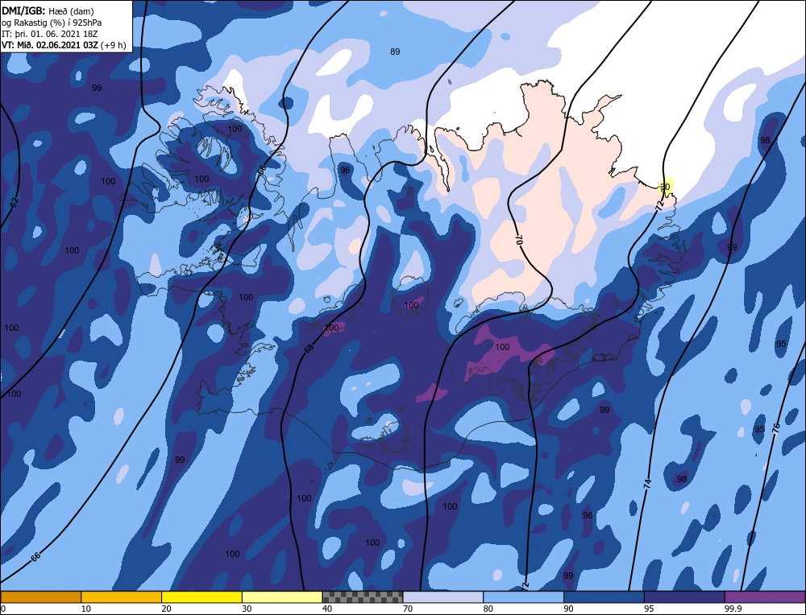Click the dark navy 95–99.9 legend swatch

(x=684, y=596)
